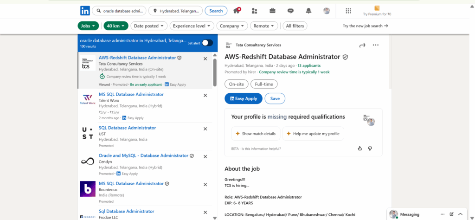The height and width of the screenshot is (220, 475).
Task: Click job list scrollbar thumb
Action: click(215, 73)
